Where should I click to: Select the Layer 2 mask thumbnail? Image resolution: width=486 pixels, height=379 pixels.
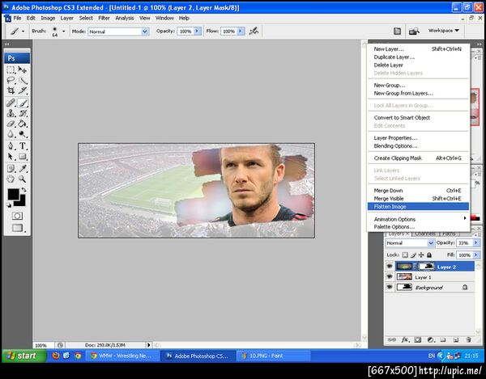tap(425, 266)
